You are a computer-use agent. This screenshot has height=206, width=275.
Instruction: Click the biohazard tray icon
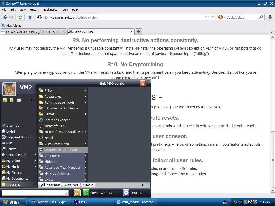coord(241,202)
